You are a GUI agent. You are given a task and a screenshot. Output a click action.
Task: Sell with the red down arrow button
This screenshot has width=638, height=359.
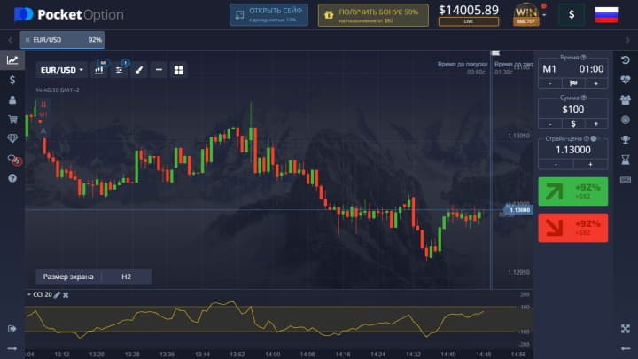point(573,228)
